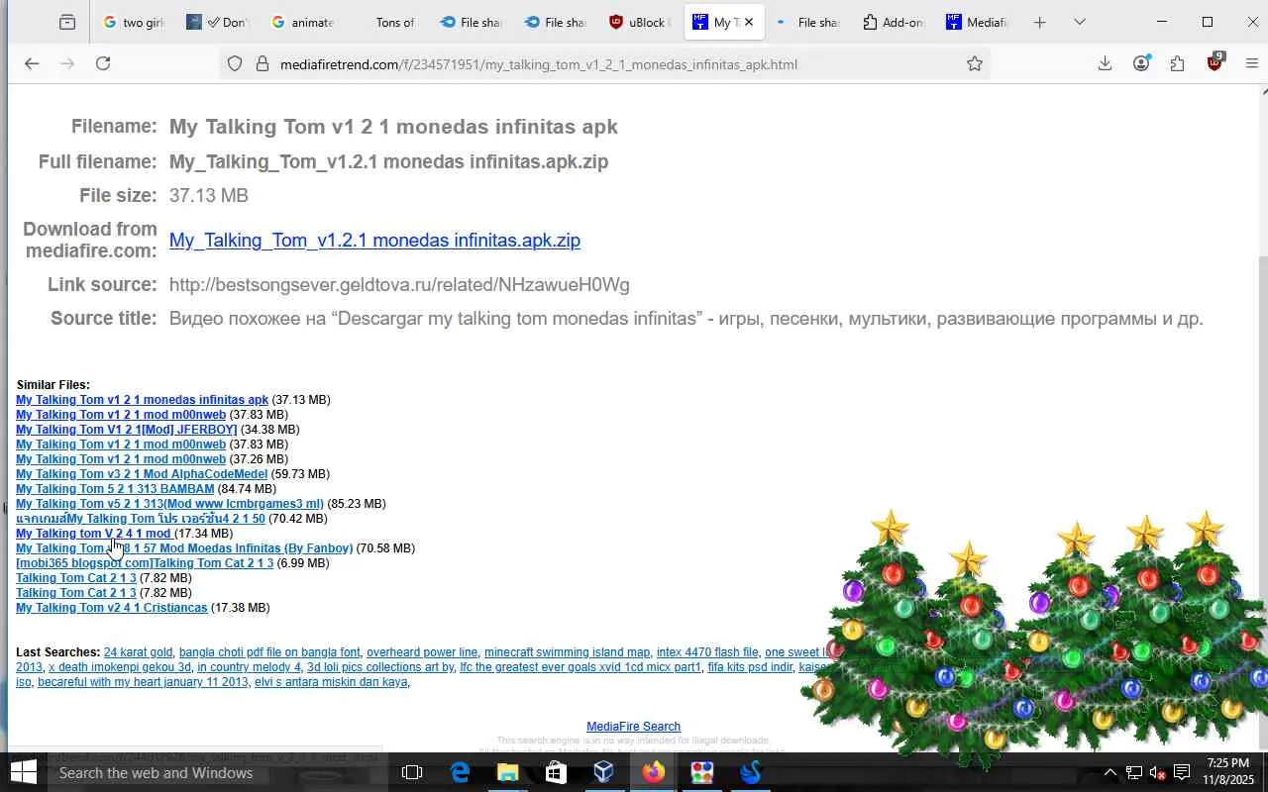1268x792 pixels.
Task: Download My_Talking_Tom_v1.2.1 monedas infinitas.apk.zip link
Action: point(374,240)
